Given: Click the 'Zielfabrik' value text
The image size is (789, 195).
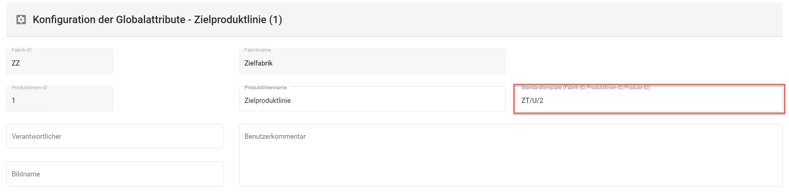Looking at the screenshot, I should (x=258, y=63).
